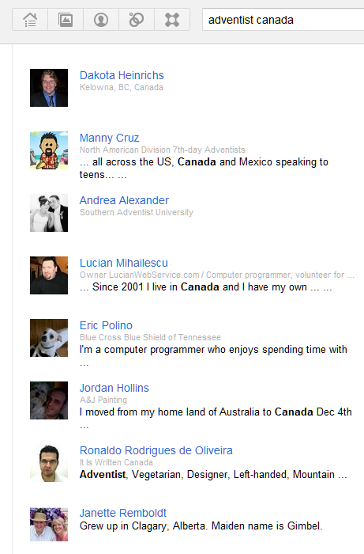Open Andrea Alexander profile link

pyautogui.click(x=124, y=200)
